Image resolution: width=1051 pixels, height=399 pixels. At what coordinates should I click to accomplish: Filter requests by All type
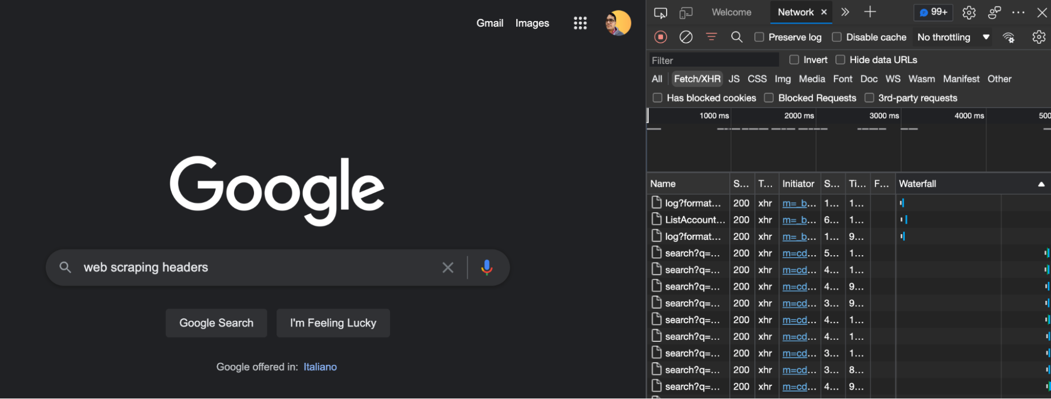pos(657,79)
